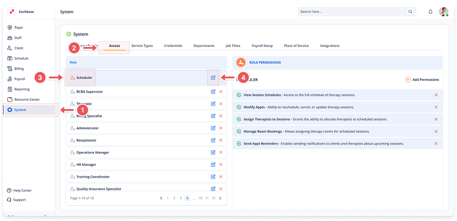Screen dimensions: 457x221
Task: Remove View Session Schedules permission
Action: pyautogui.click(x=436, y=95)
